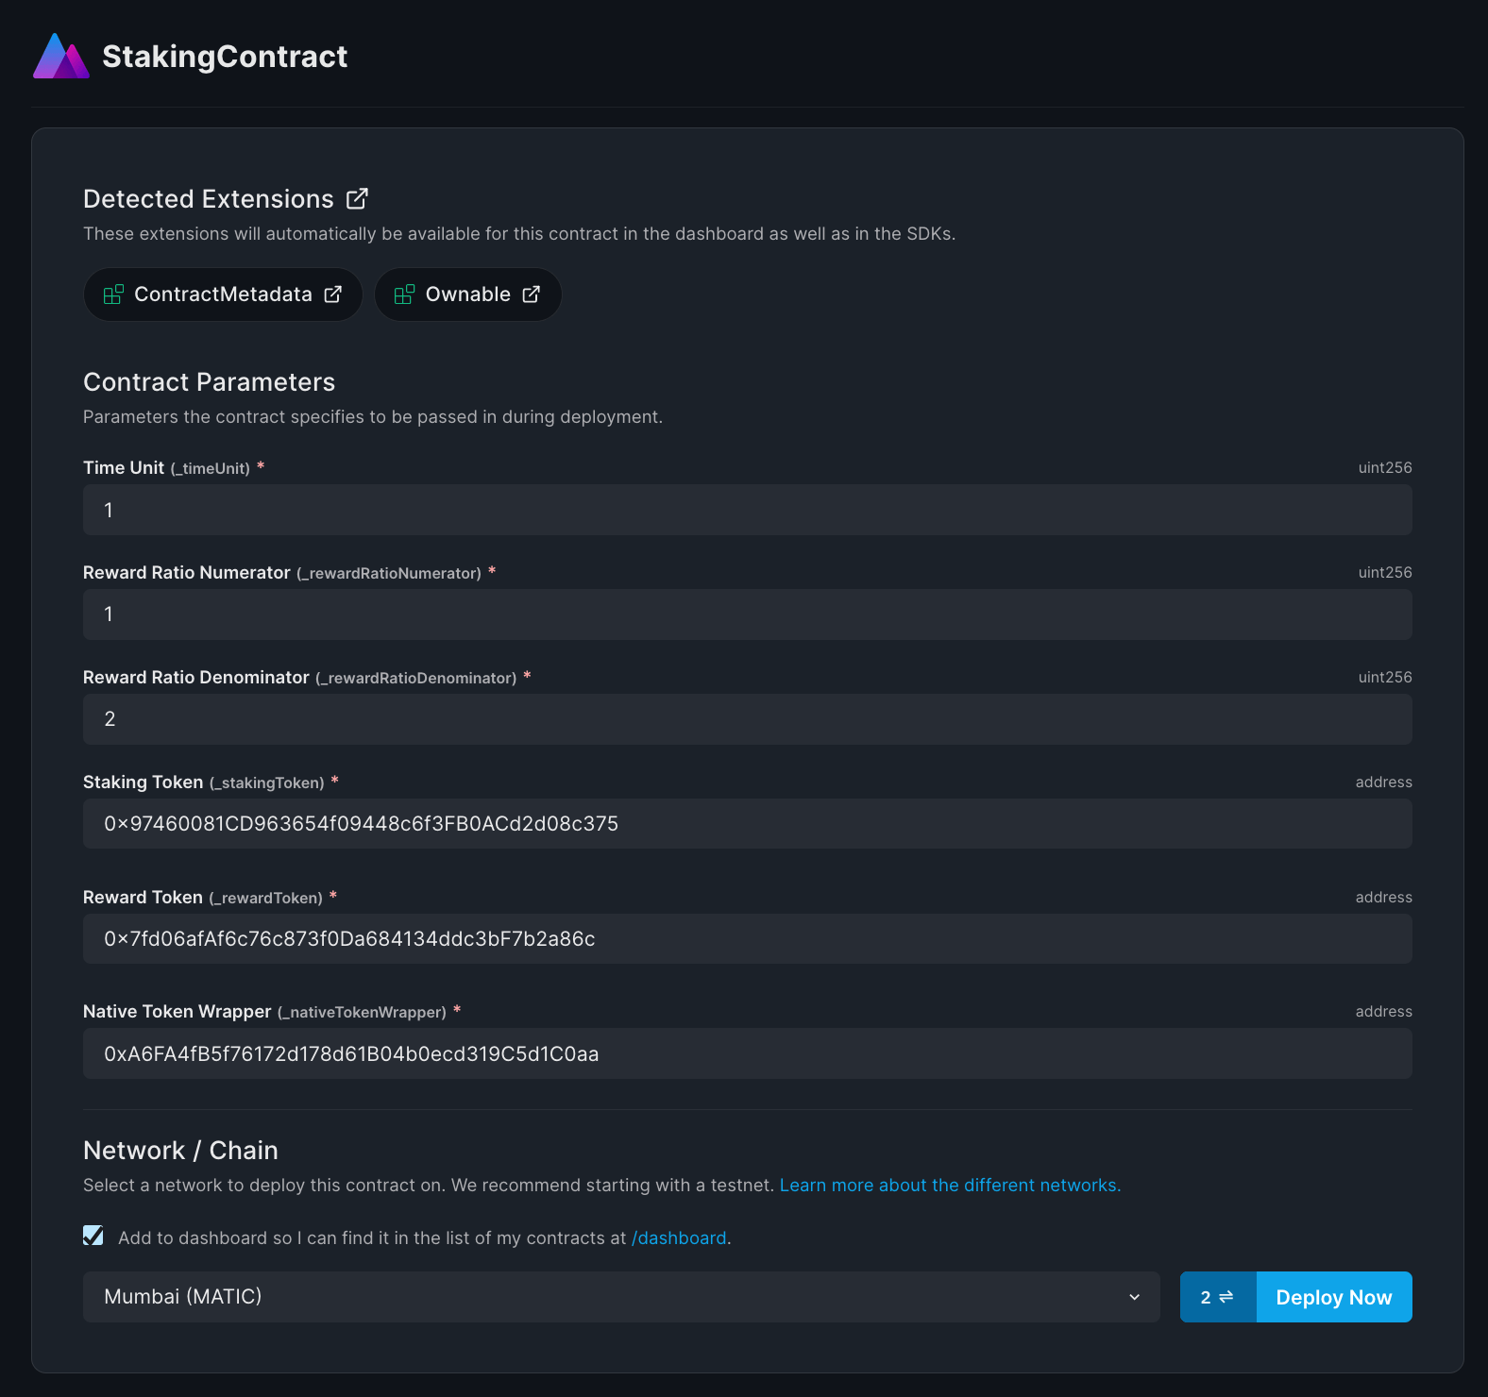Open the Detected Extensions external link icon
This screenshot has width=1488, height=1397.
click(x=358, y=198)
